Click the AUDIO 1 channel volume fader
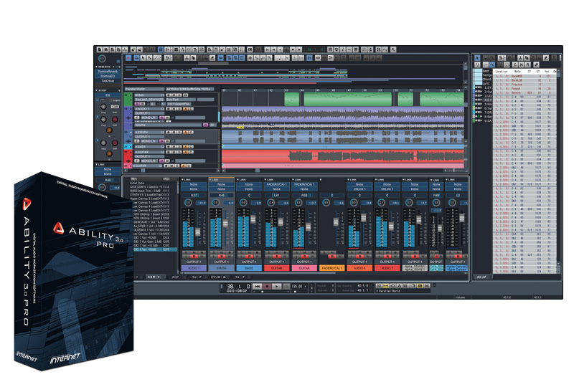 click(x=198, y=231)
